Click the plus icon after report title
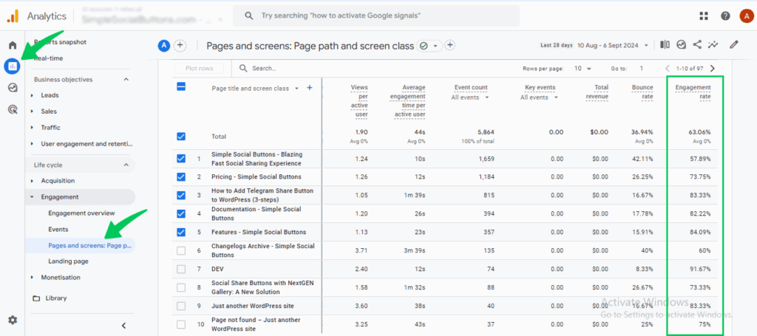 pyautogui.click(x=450, y=45)
